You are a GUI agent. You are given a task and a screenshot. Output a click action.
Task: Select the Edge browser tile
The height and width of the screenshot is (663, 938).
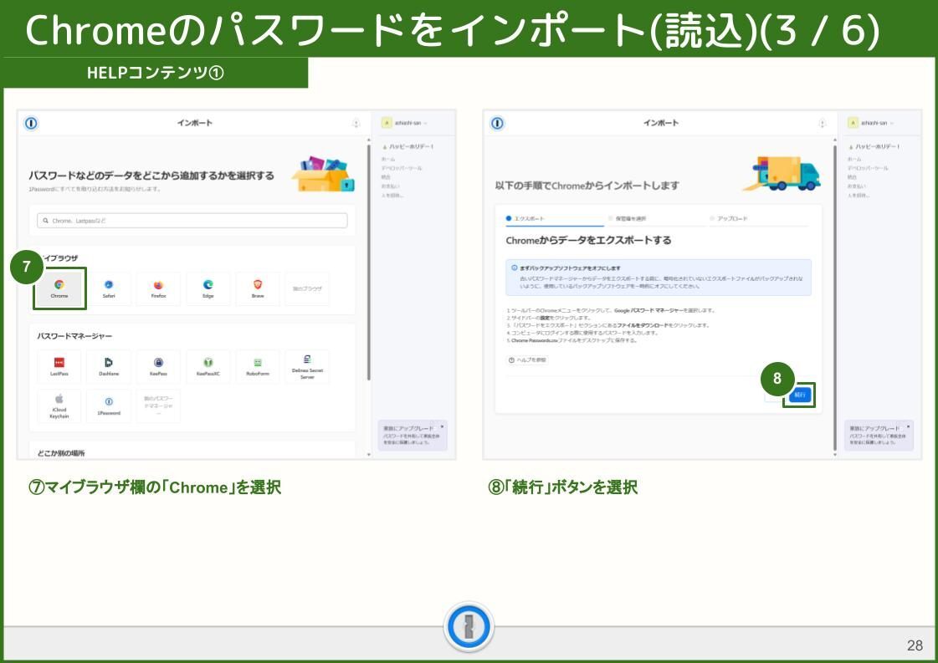(208, 288)
